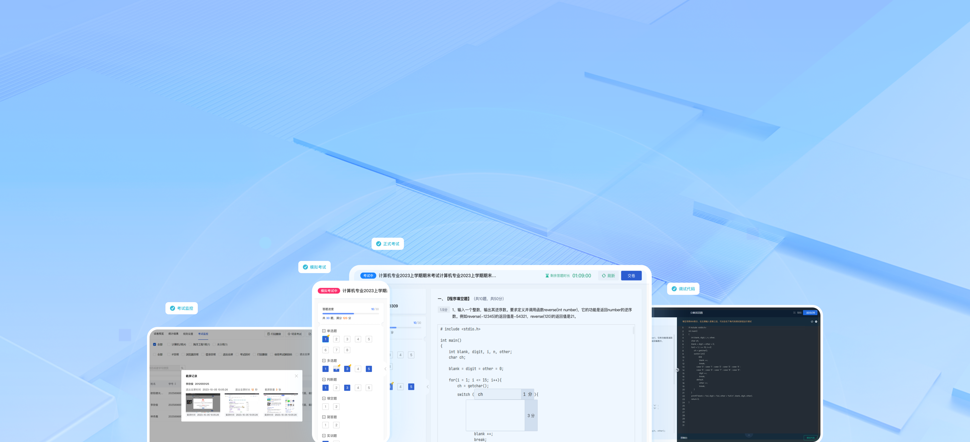Click the 编辑 edit pencil icon in dark header
Image resolution: width=970 pixels, height=442 pixels.
click(794, 312)
